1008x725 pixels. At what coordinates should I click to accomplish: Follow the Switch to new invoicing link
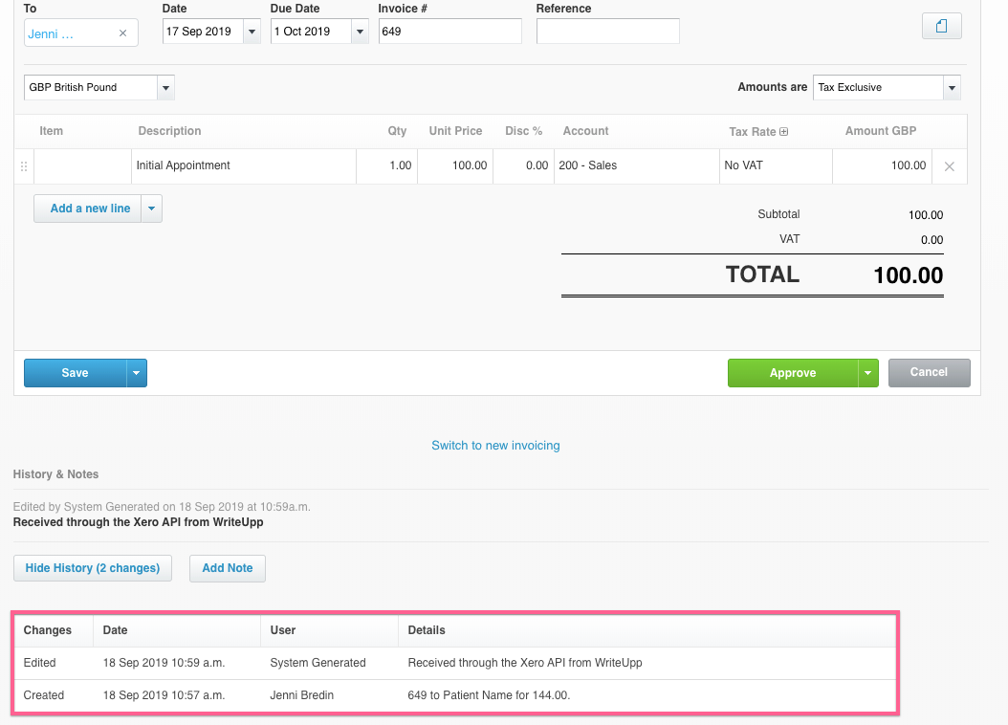(495, 446)
